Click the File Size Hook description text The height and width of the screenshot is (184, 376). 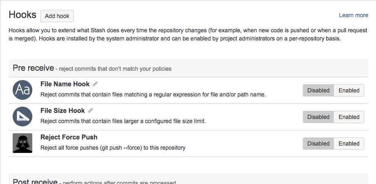point(123,121)
